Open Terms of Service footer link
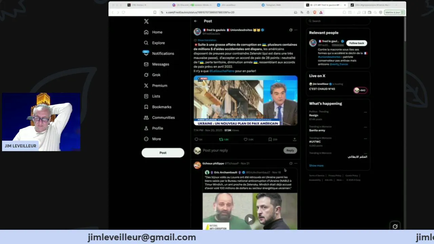Screen dimensions: 434x244 click(317, 176)
